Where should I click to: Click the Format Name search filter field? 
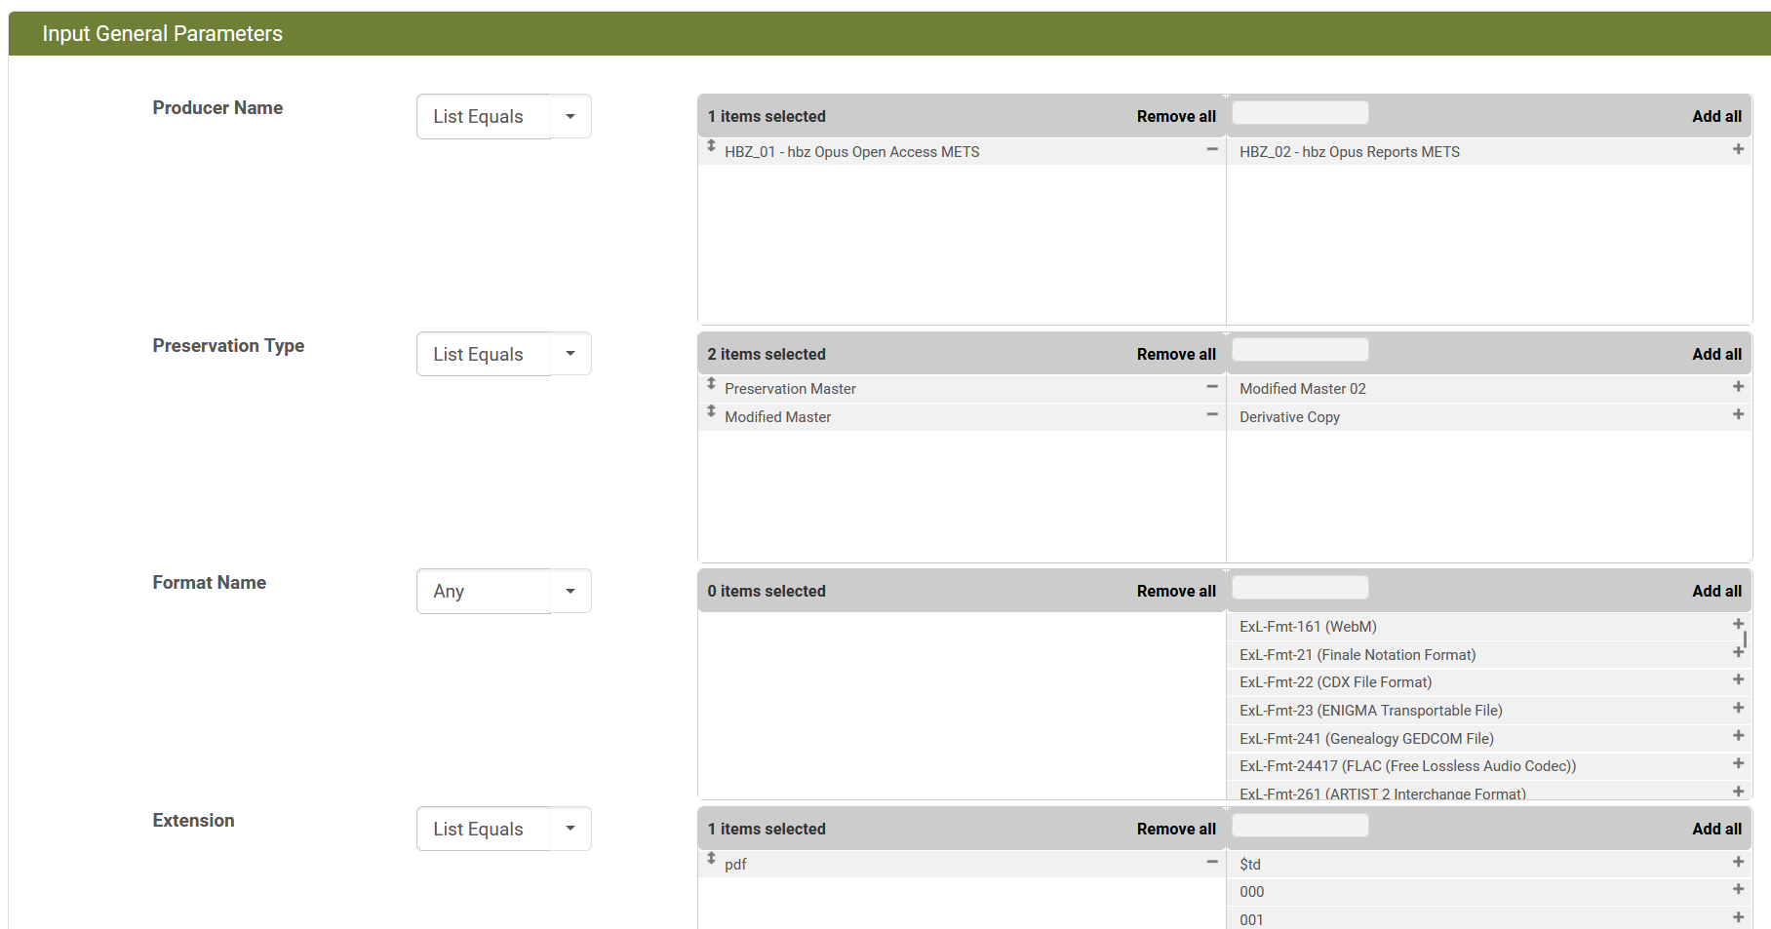pos(1299,588)
